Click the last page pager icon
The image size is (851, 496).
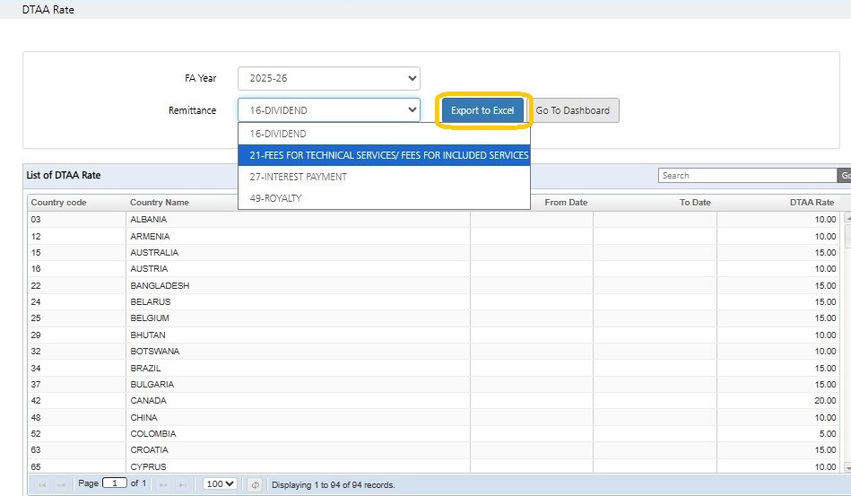184,484
